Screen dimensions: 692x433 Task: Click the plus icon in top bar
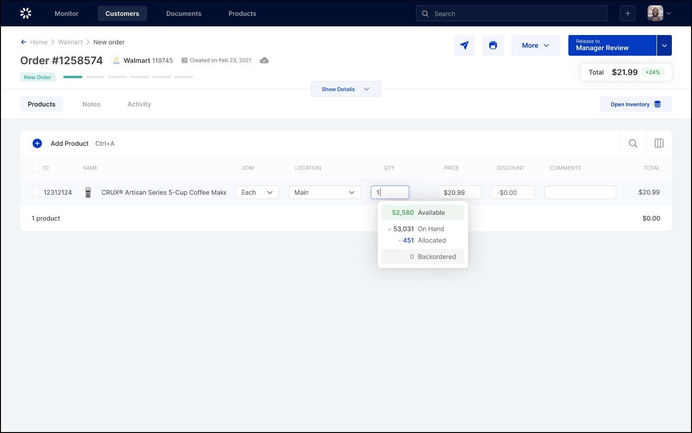point(627,13)
